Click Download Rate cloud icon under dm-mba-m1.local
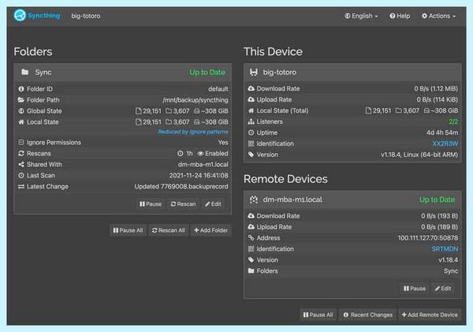This screenshot has height=332, width=473. click(251, 216)
